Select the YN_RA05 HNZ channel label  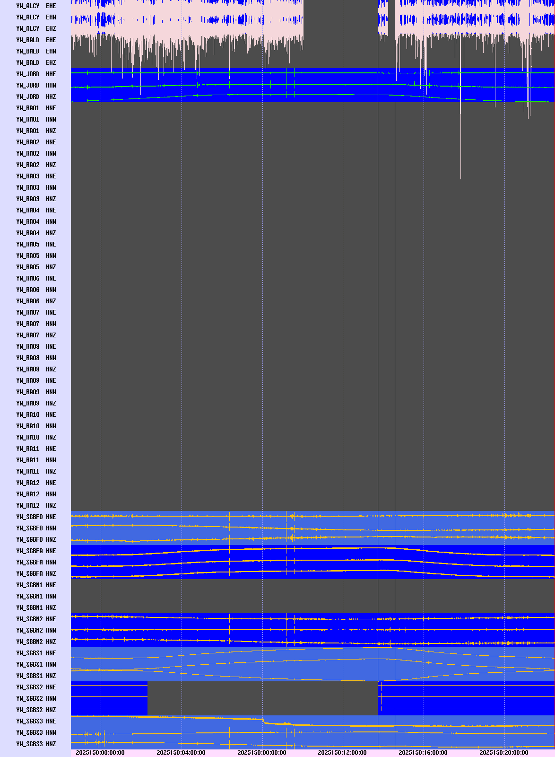tap(36, 267)
